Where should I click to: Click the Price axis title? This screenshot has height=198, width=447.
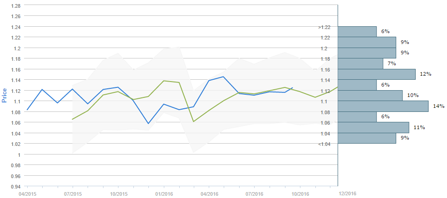click(x=5, y=95)
